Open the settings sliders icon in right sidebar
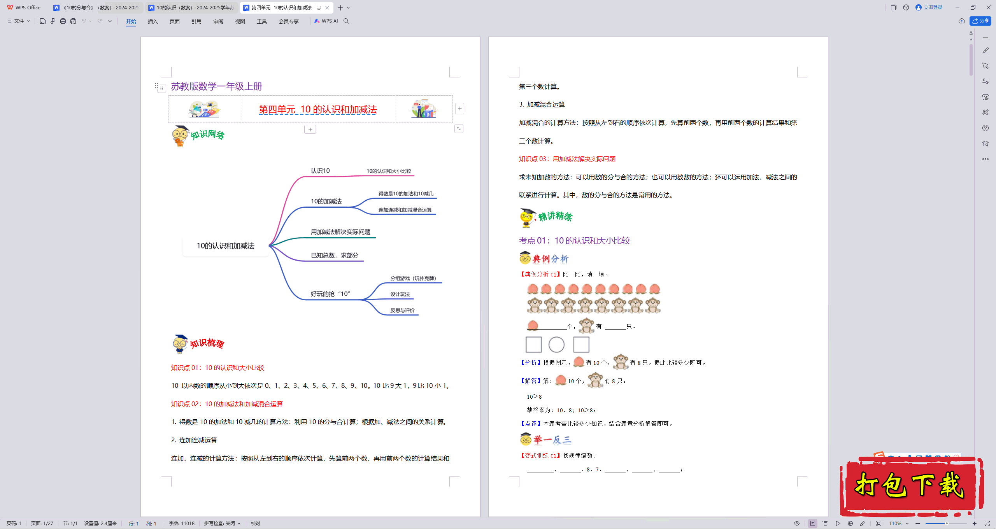This screenshot has width=996, height=529. 985,81
